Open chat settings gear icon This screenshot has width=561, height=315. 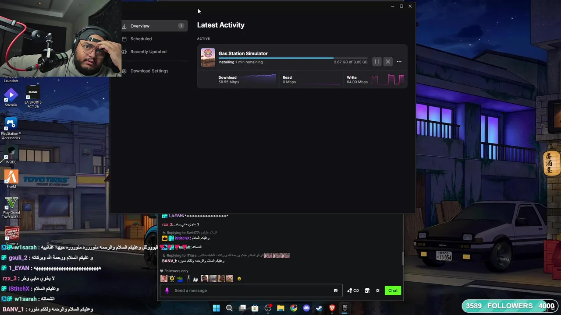pos(378,290)
